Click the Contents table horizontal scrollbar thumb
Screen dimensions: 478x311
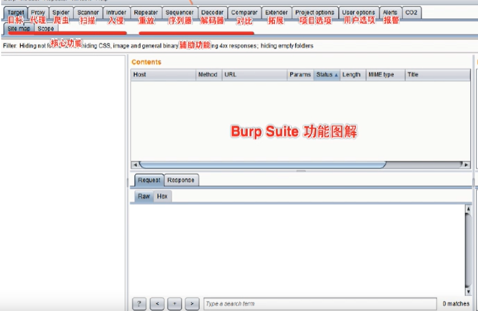click(x=263, y=165)
